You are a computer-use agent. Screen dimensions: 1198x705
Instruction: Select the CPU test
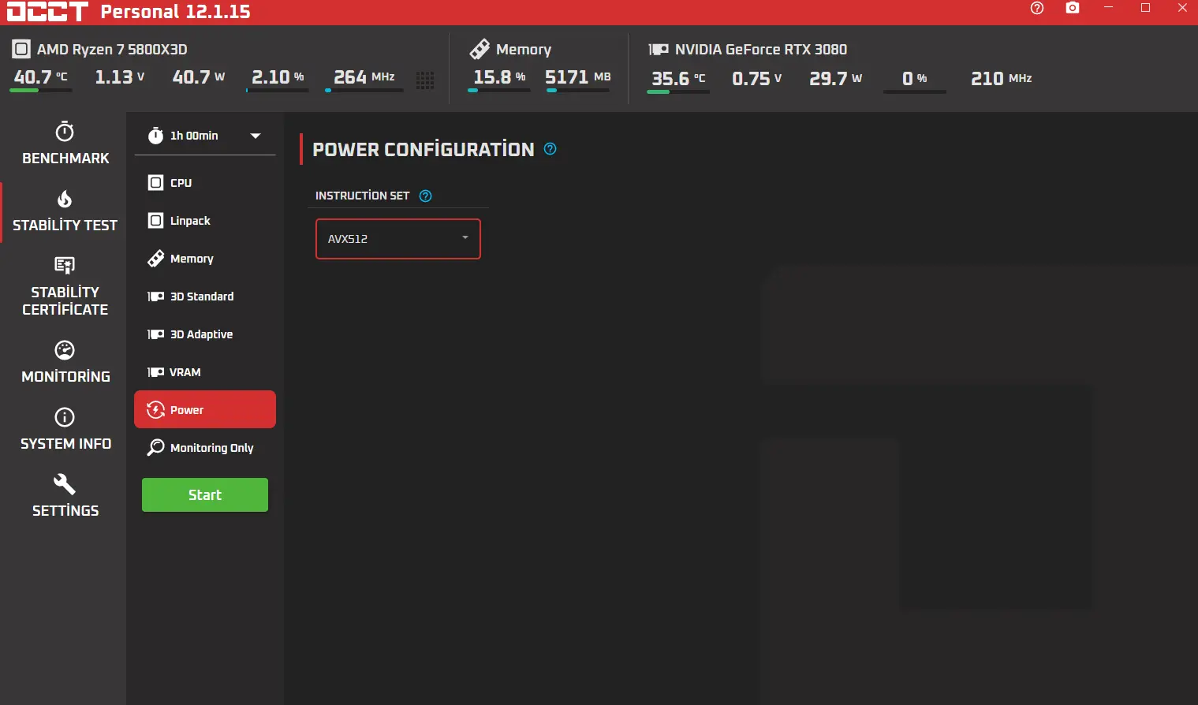pyautogui.click(x=205, y=183)
